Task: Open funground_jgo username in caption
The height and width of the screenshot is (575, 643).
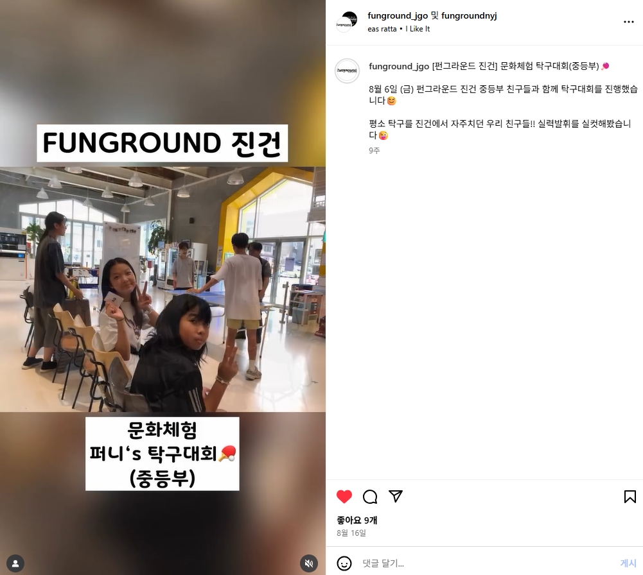Action: (399, 66)
